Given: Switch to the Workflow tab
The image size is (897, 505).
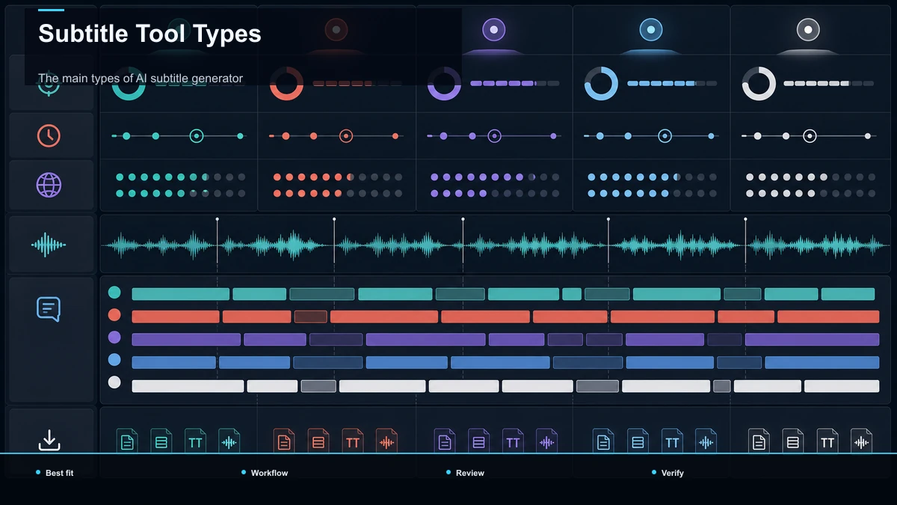Looking at the screenshot, I should click(x=269, y=473).
